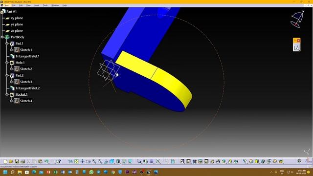The image size is (313, 176).
Task: Open File Explorer from the taskbar
Action: pos(20,172)
